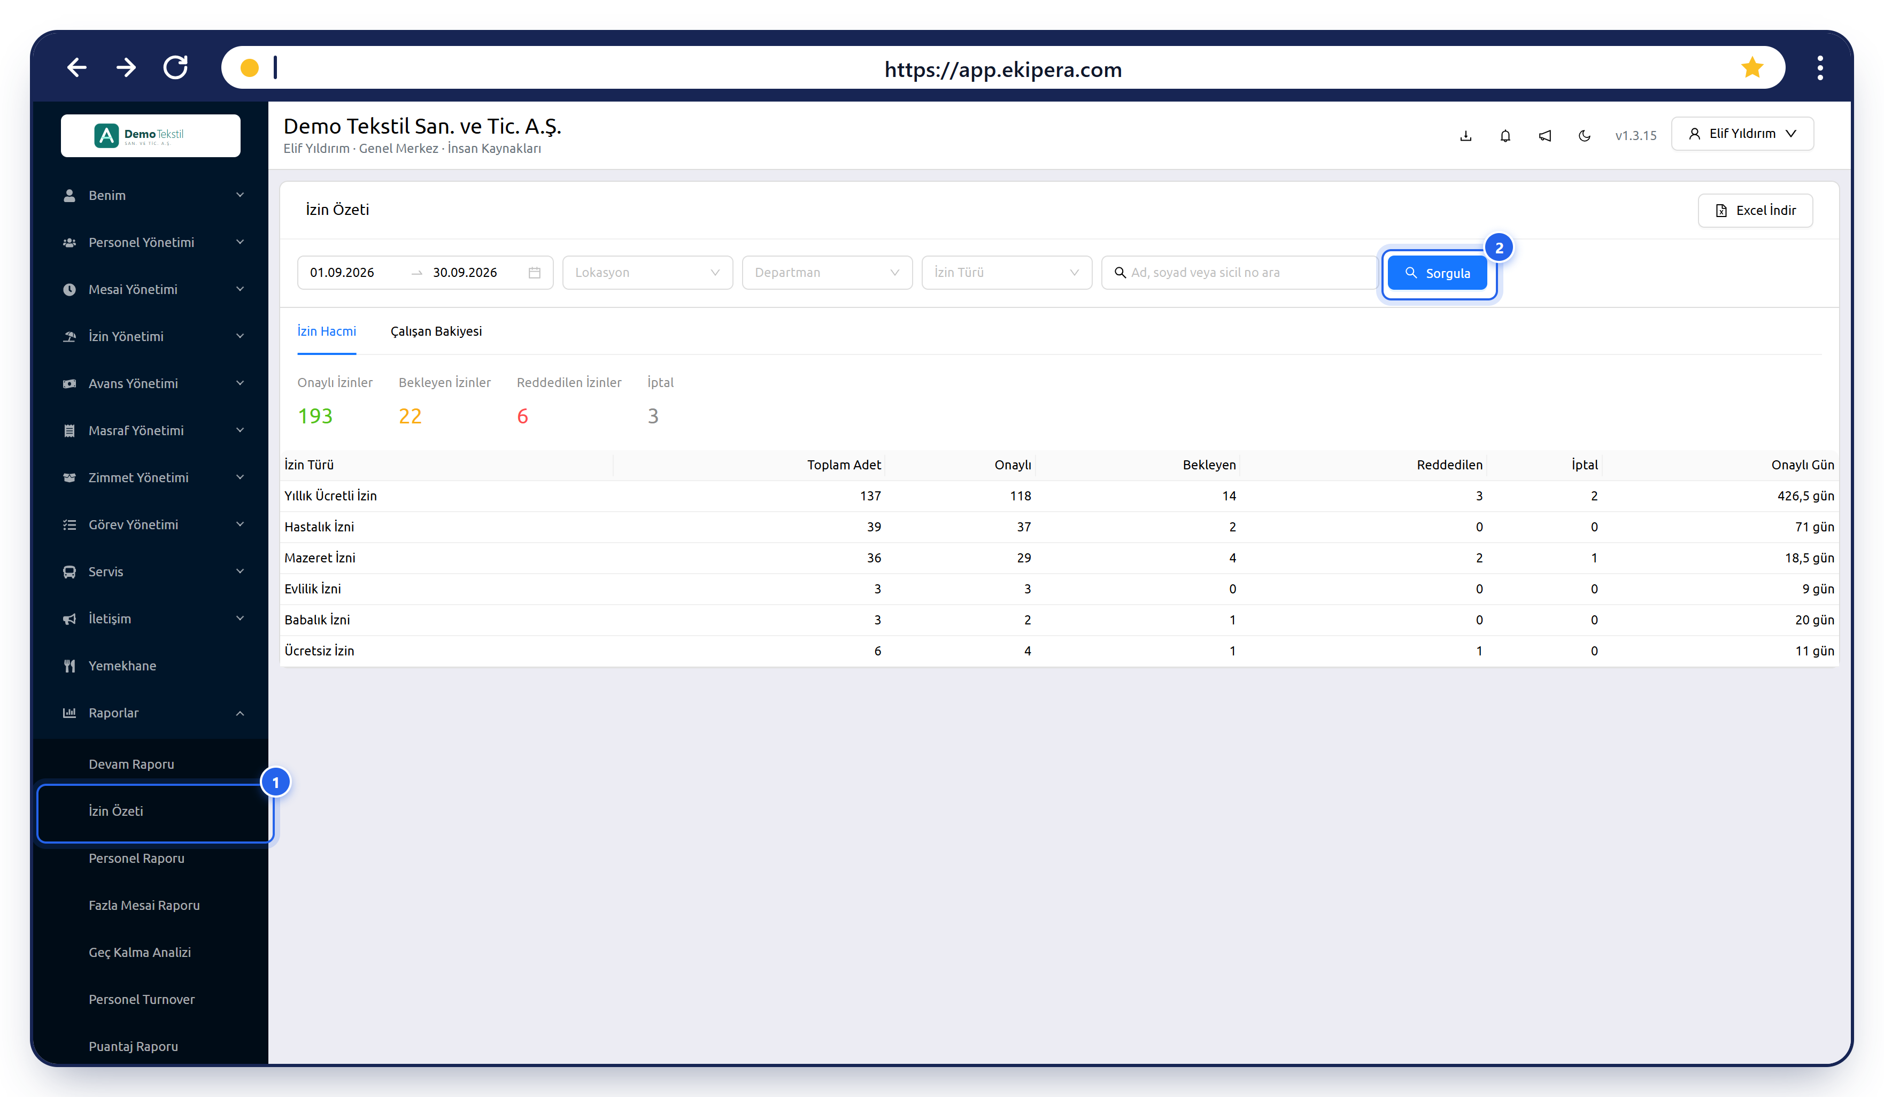
Task: Open the Elif Yıldırım user dropdown
Action: click(x=1742, y=134)
